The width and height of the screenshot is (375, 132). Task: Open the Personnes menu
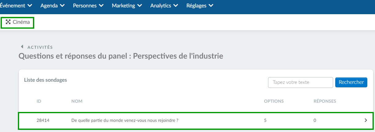point(88,6)
